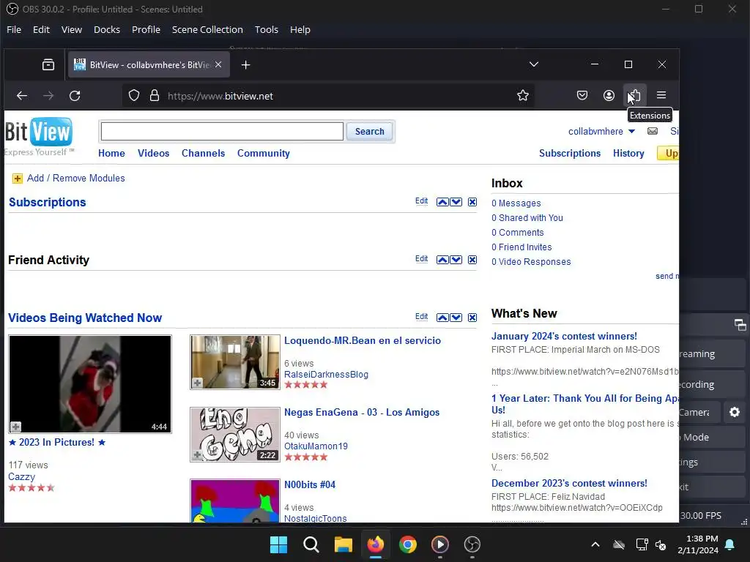Remove the Subscriptions module
The image size is (750, 562).
point(472,202)
